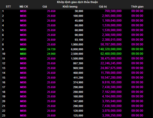Select green MBB ticker in row 9
Viewport: 153px width, 118px height.
click(x=23, y=49)
